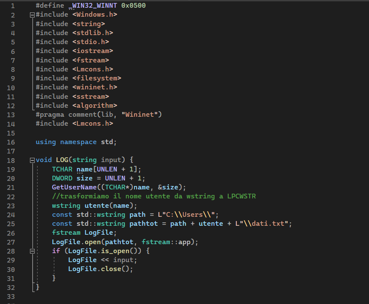The image size is (369, 304).
Task: Click the L"C:\\Users\\" string
Action: coord(186,215)
